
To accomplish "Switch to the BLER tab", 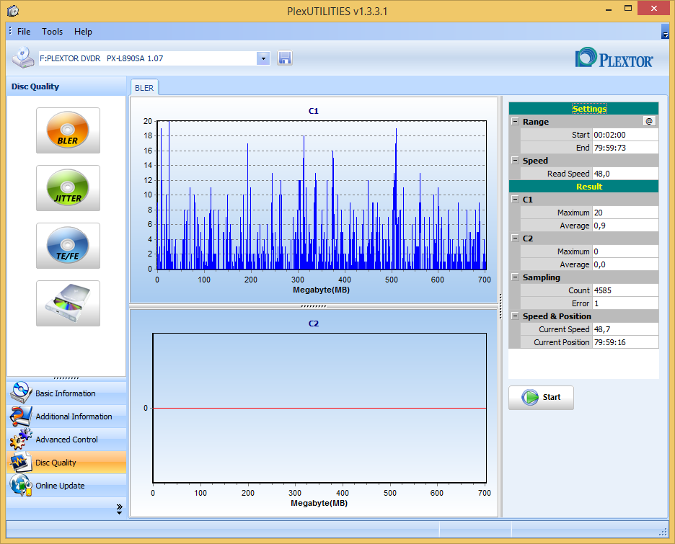I will 144,88.
